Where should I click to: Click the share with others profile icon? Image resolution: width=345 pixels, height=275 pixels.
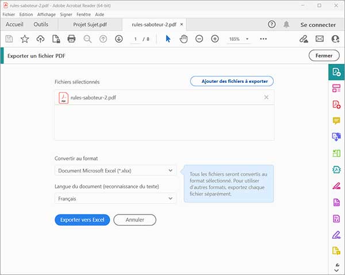(335, 39)
